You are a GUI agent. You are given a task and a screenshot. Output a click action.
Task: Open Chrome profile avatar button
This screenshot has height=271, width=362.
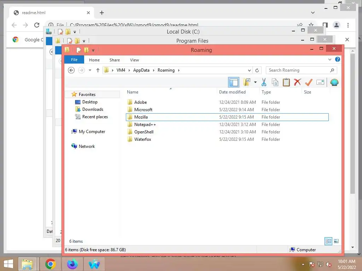point(337,25)
